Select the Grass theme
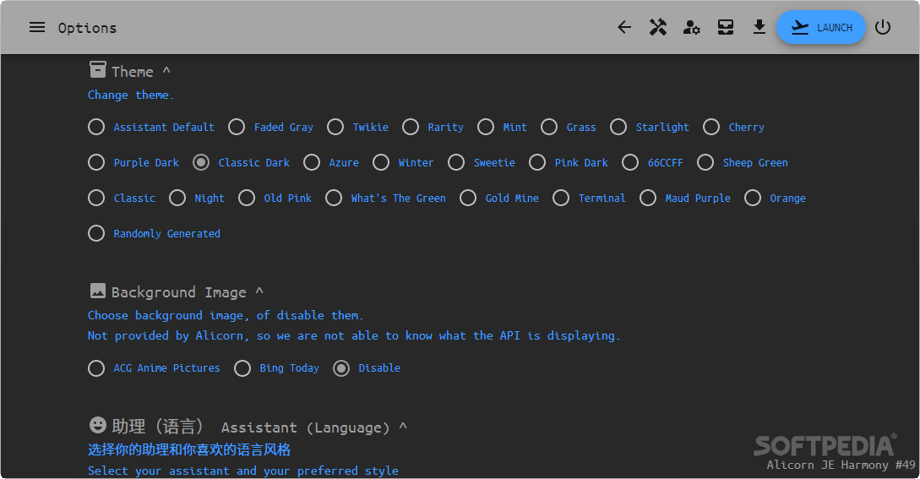This screenshot has width=920, height=479. 549,127
